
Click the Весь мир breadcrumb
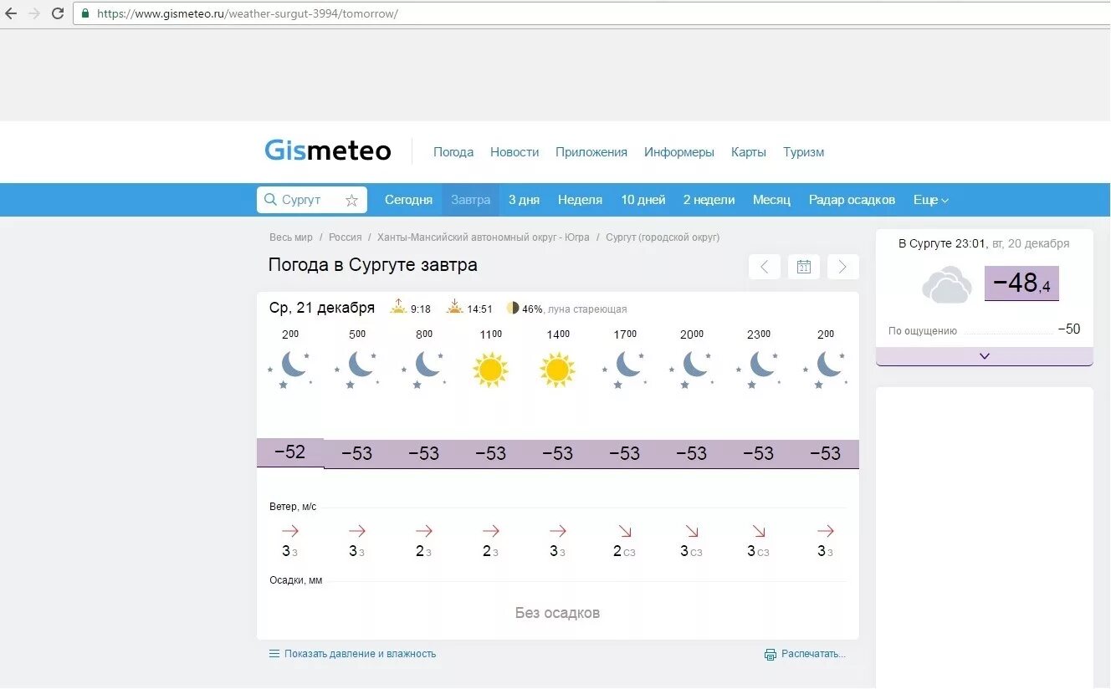point(291,237)
